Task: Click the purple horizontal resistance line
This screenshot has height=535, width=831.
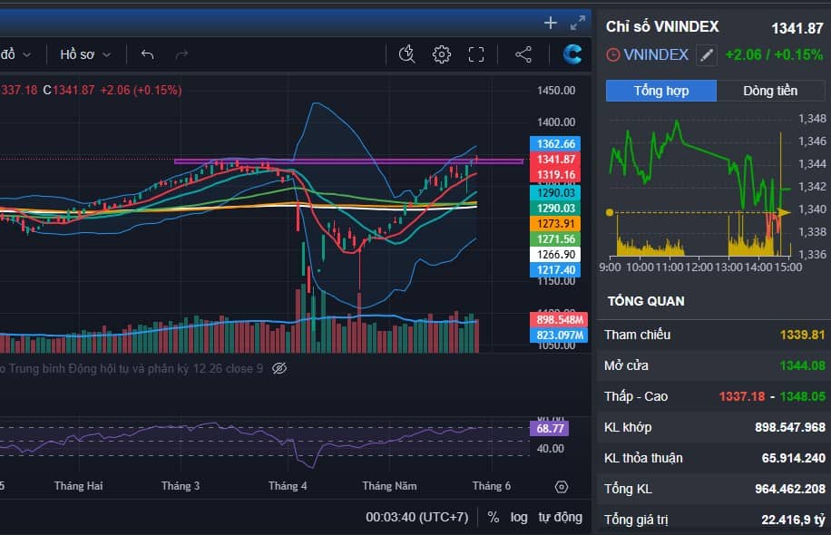Action: point(348,161)
